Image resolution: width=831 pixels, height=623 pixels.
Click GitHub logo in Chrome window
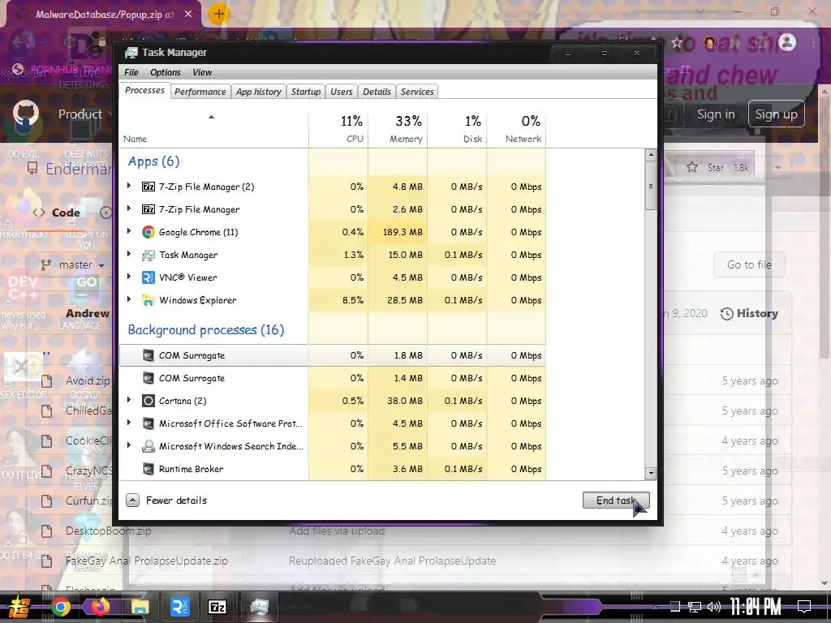coord(25,113)
